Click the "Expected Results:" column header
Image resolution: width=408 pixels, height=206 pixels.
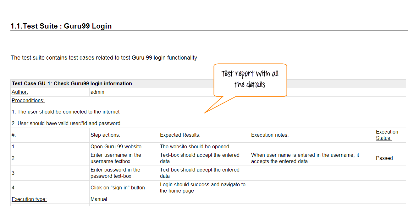[180, 135]
